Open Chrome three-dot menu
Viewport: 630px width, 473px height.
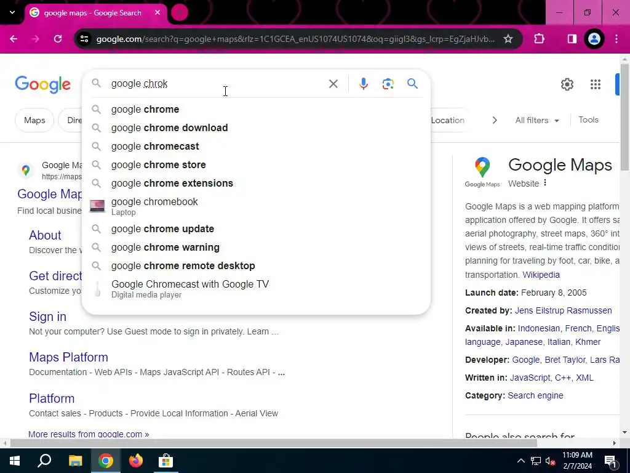(616, 39)
